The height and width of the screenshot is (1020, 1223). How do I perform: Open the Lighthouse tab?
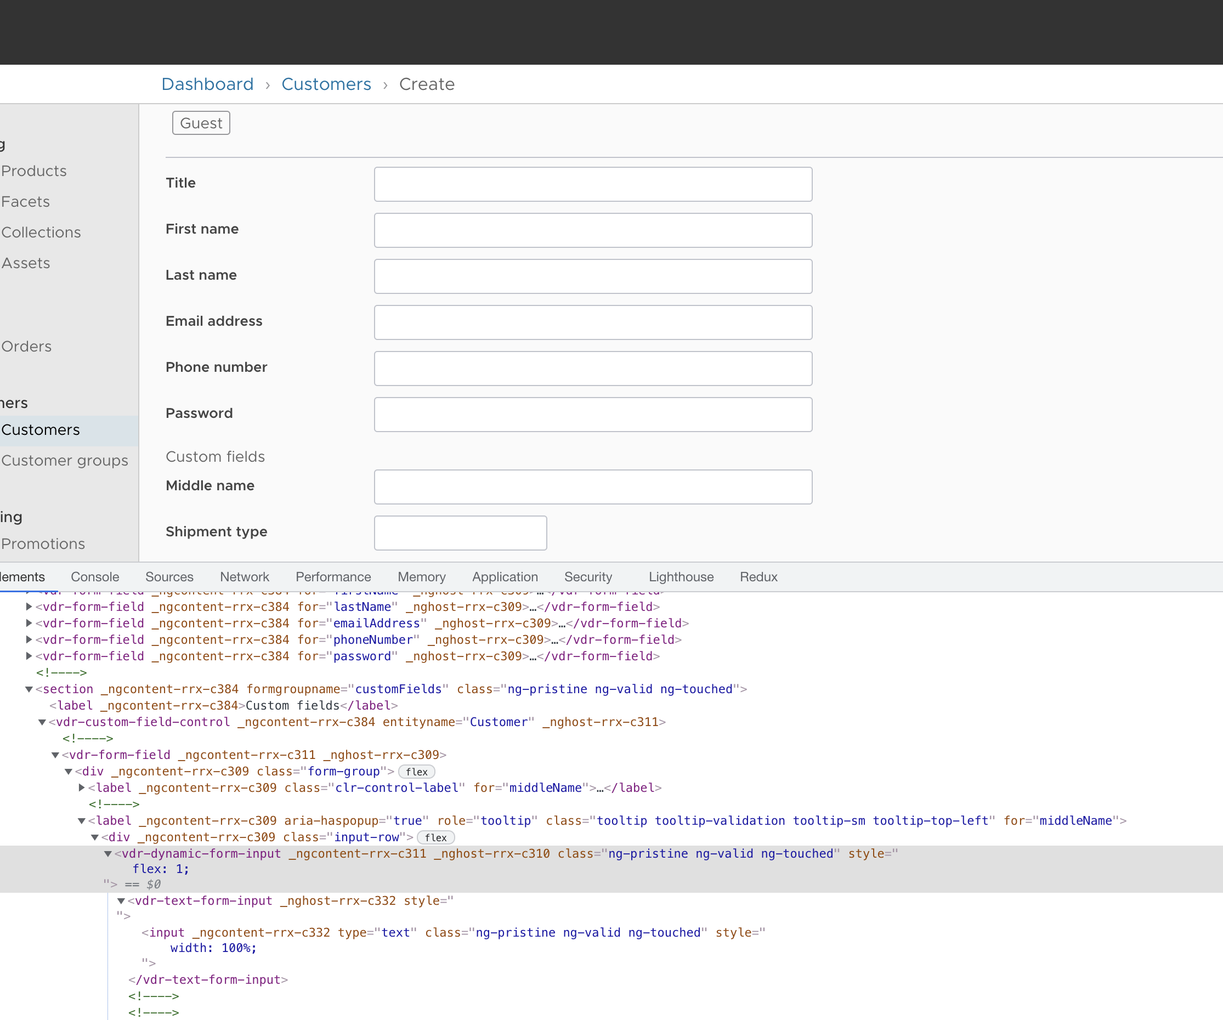tap(680, 577)
